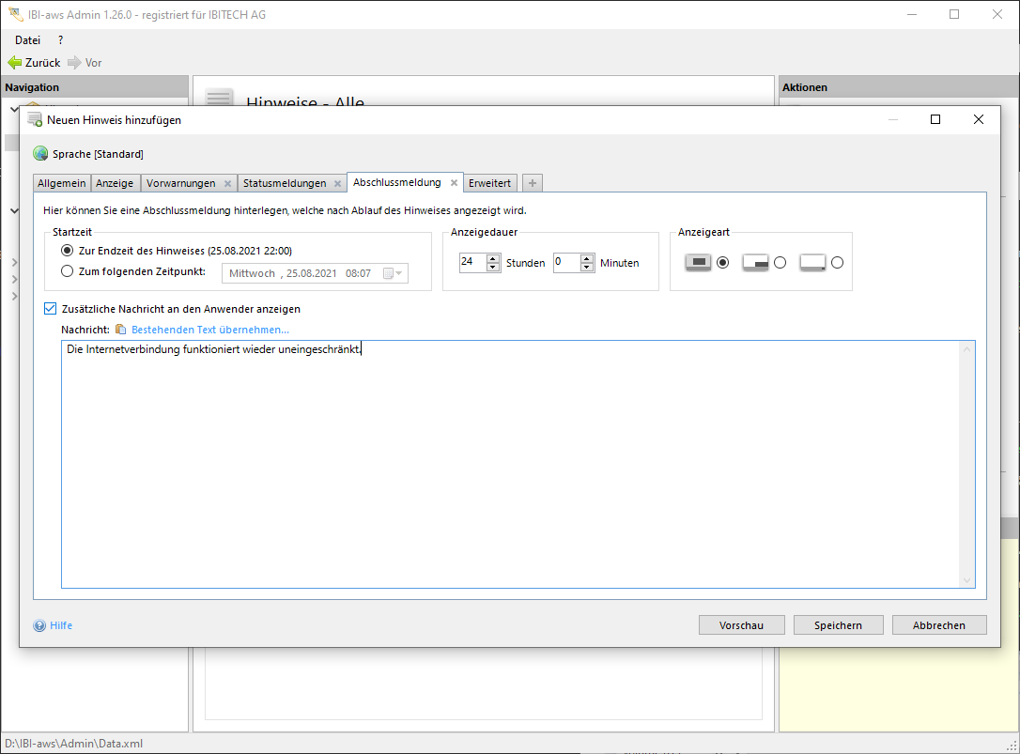This screenshot has width=1020, height=754.
Task: Select the second Anzeigeart radio option
Action: coord(780,263)
